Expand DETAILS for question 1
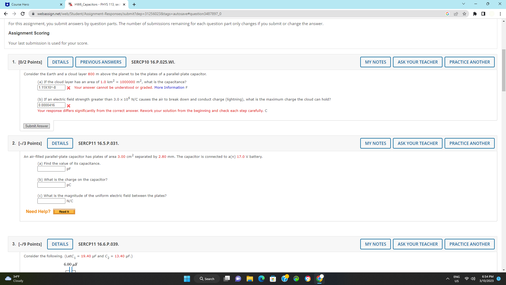Viewport: 506px width, 285px height. 60,62
